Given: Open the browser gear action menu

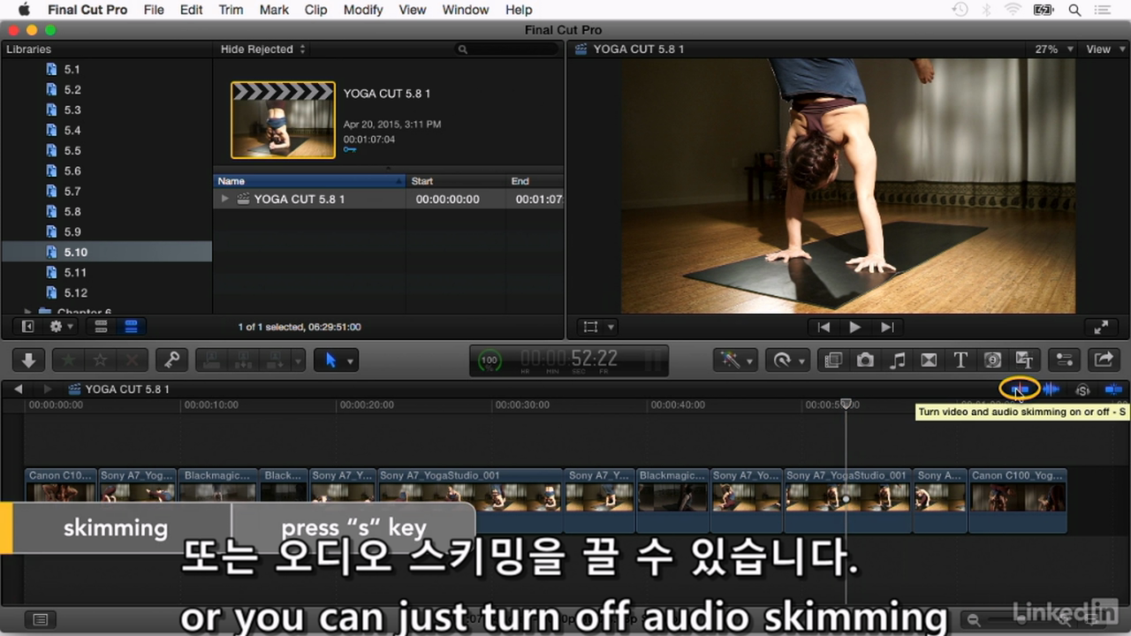Looking at the screenshot, I should (62, 327).
